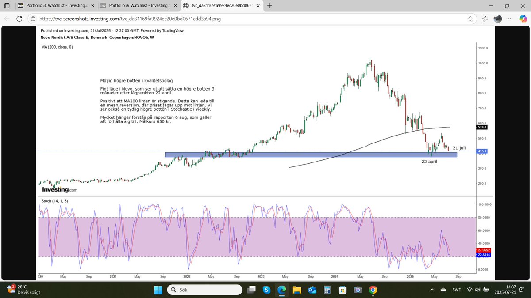This screenshot has height=298, width=531.
Task: Open Task View on the taskbar
Action: click(x=251, y=290)
